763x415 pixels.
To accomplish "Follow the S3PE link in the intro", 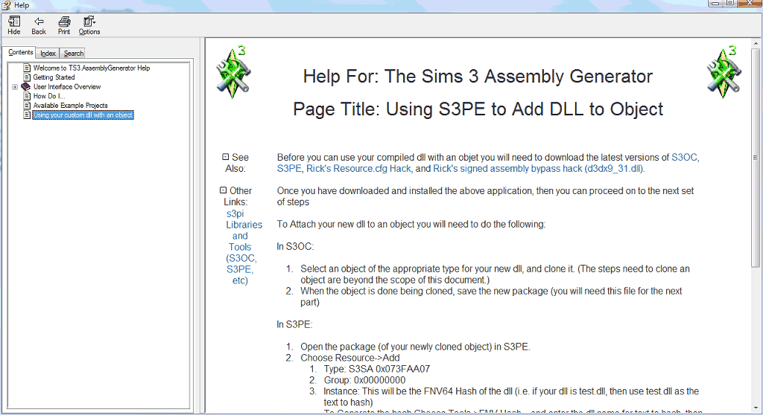I will point(289,169).
